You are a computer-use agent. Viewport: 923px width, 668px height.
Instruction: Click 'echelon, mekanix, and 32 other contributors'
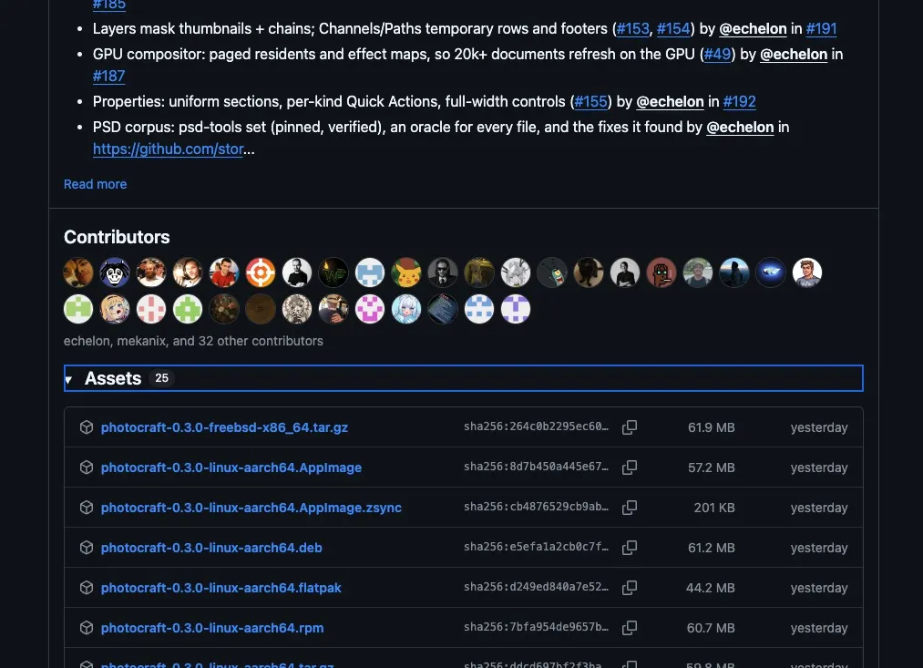[193, 341]
